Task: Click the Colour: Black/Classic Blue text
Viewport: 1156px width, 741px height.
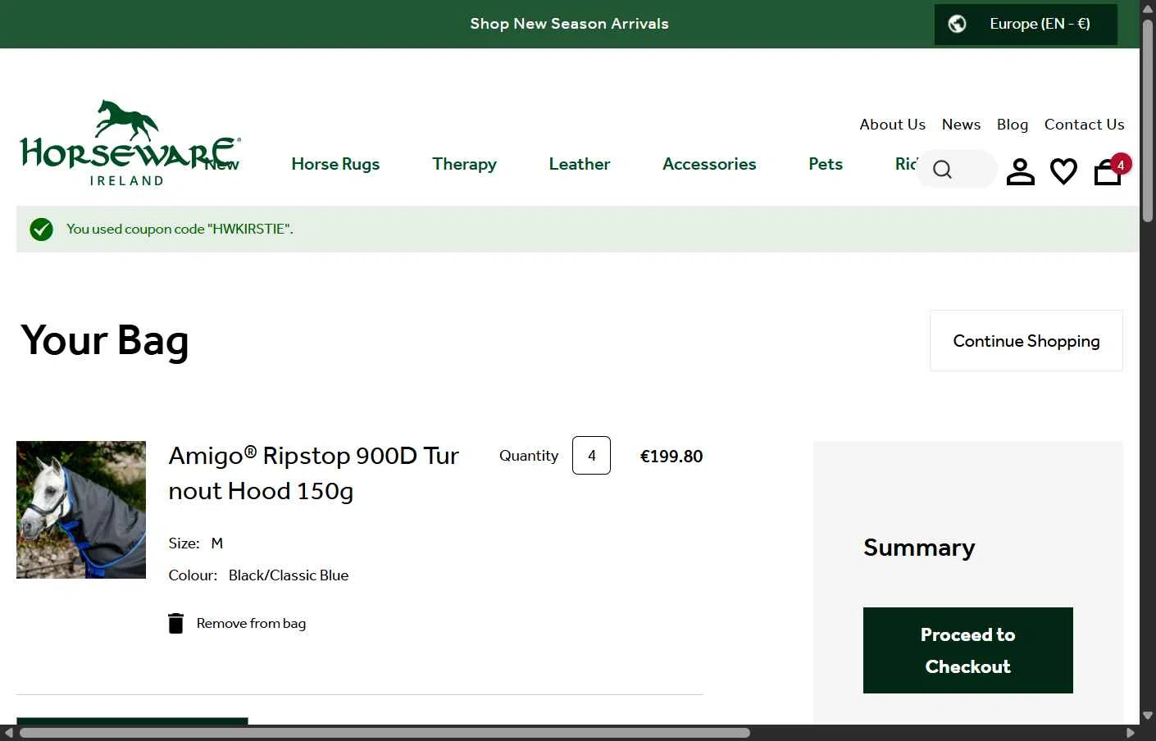Action: (258, 575)
